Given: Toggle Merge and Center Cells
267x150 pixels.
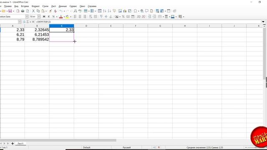Looking at the screenshot, I should pos(96,17).
